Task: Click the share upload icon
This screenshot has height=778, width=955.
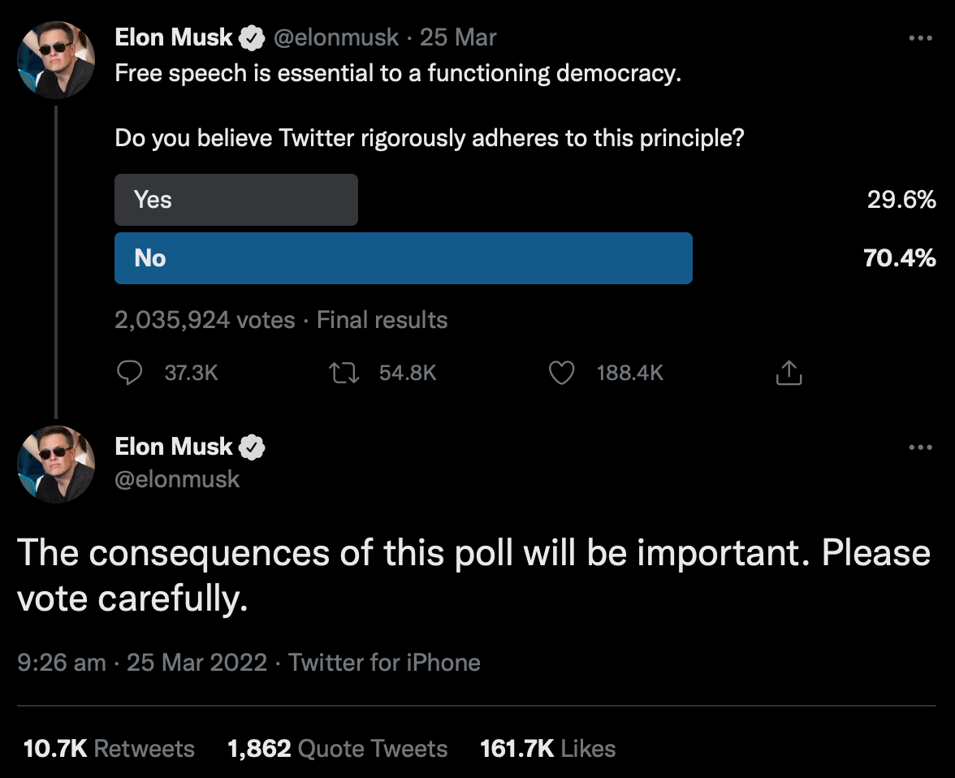Action: pos(789,372)
